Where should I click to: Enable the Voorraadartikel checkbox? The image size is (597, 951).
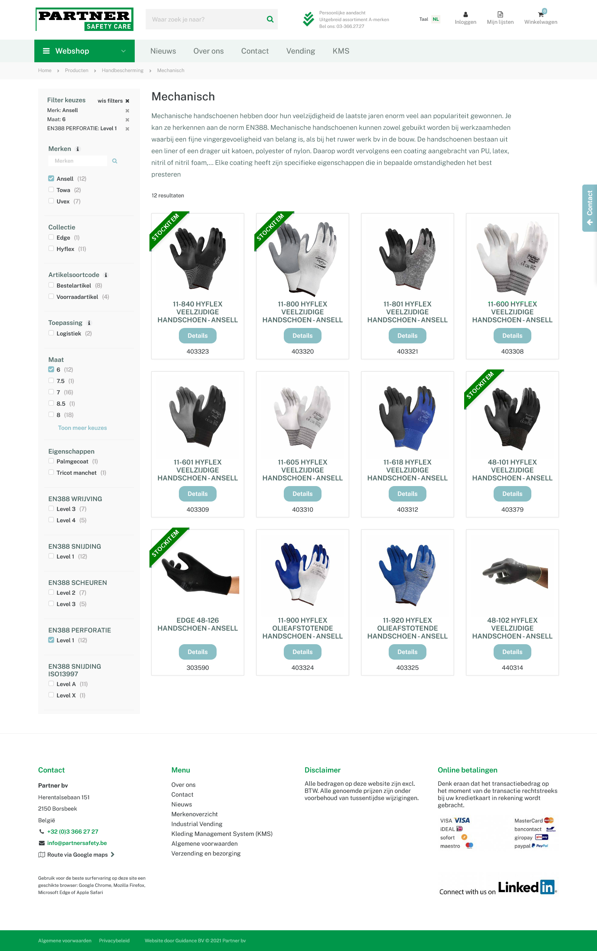(x=51, y=297)
